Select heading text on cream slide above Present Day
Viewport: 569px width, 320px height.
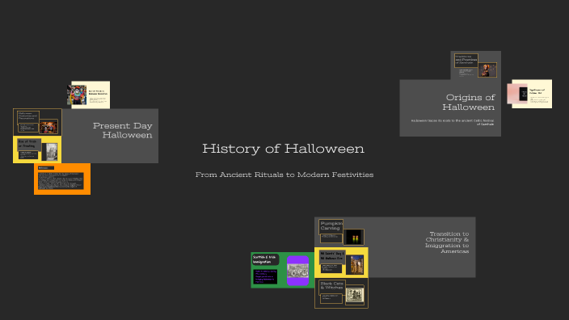98,92
